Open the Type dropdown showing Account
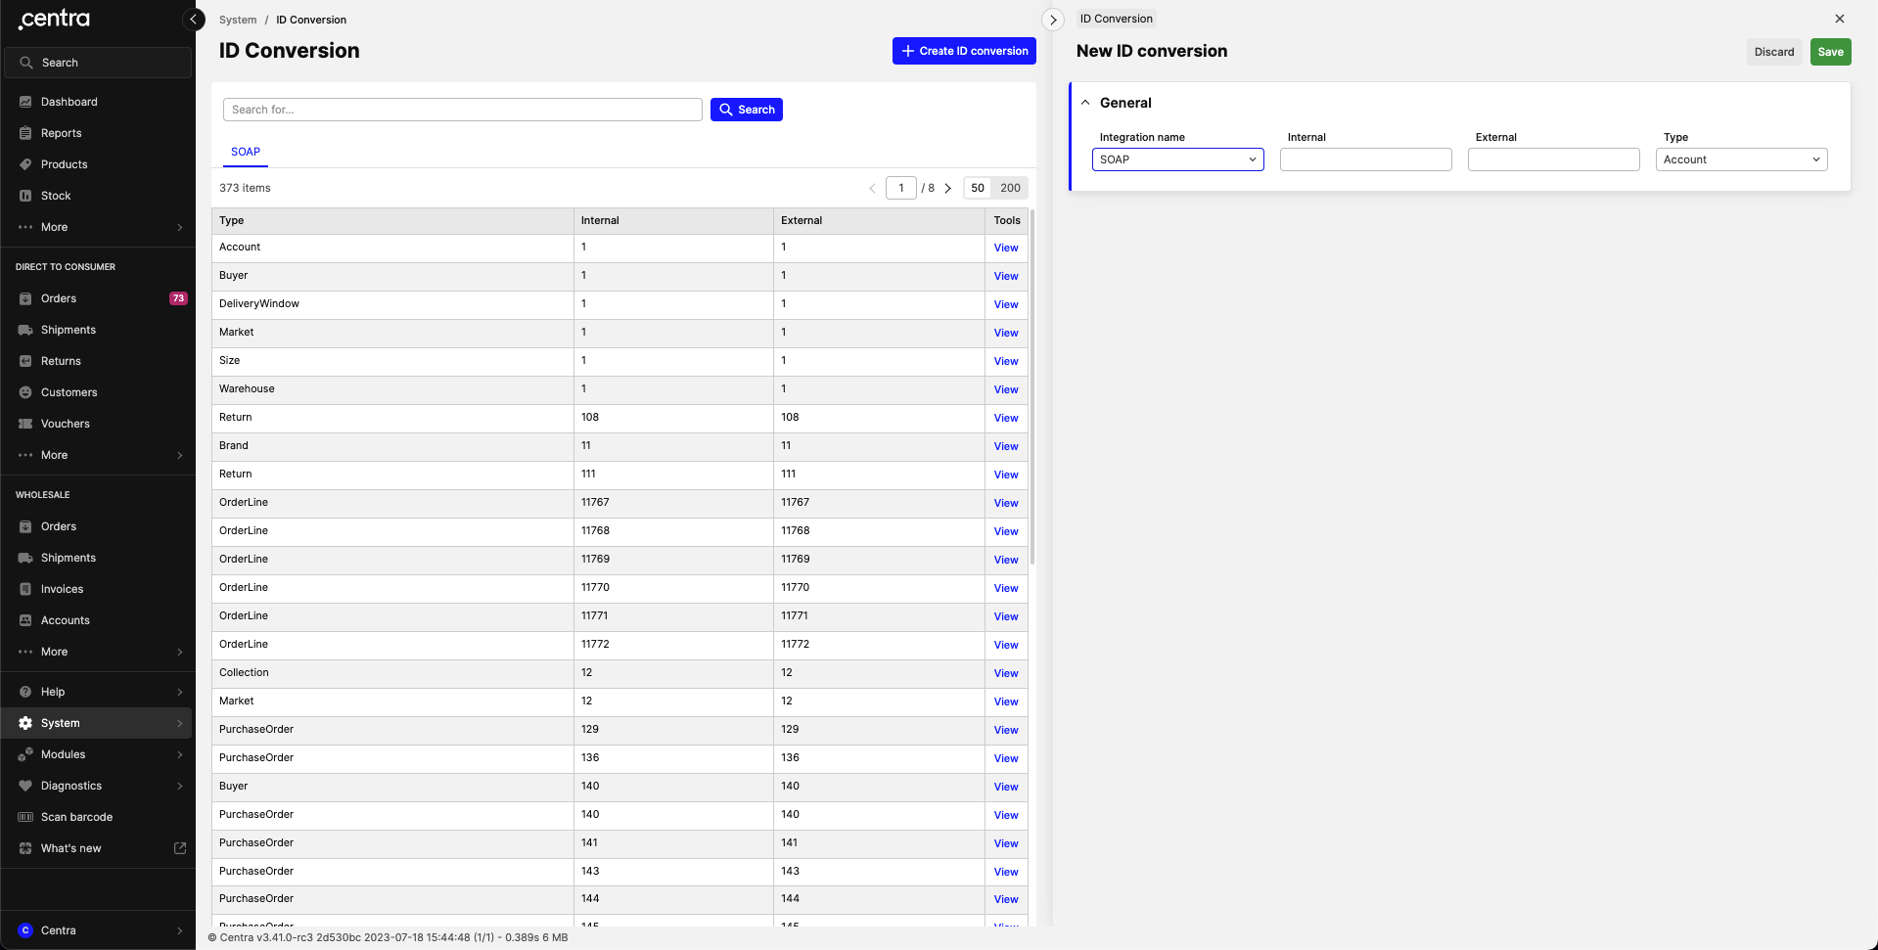1878x950 pixels. click(1741, 159)
